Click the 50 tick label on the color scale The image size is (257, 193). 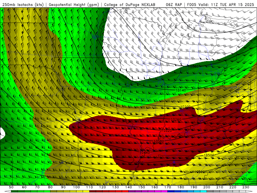11,187
